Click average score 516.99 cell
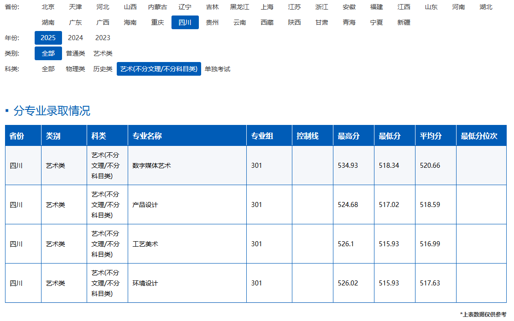The image size is (514, 321). (x=436, y=244)
